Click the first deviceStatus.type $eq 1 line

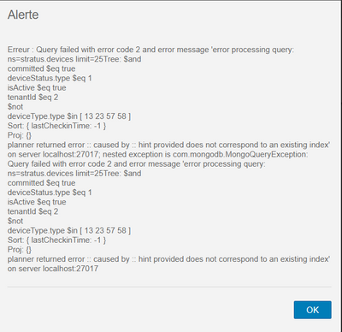(x=50, y=78)
